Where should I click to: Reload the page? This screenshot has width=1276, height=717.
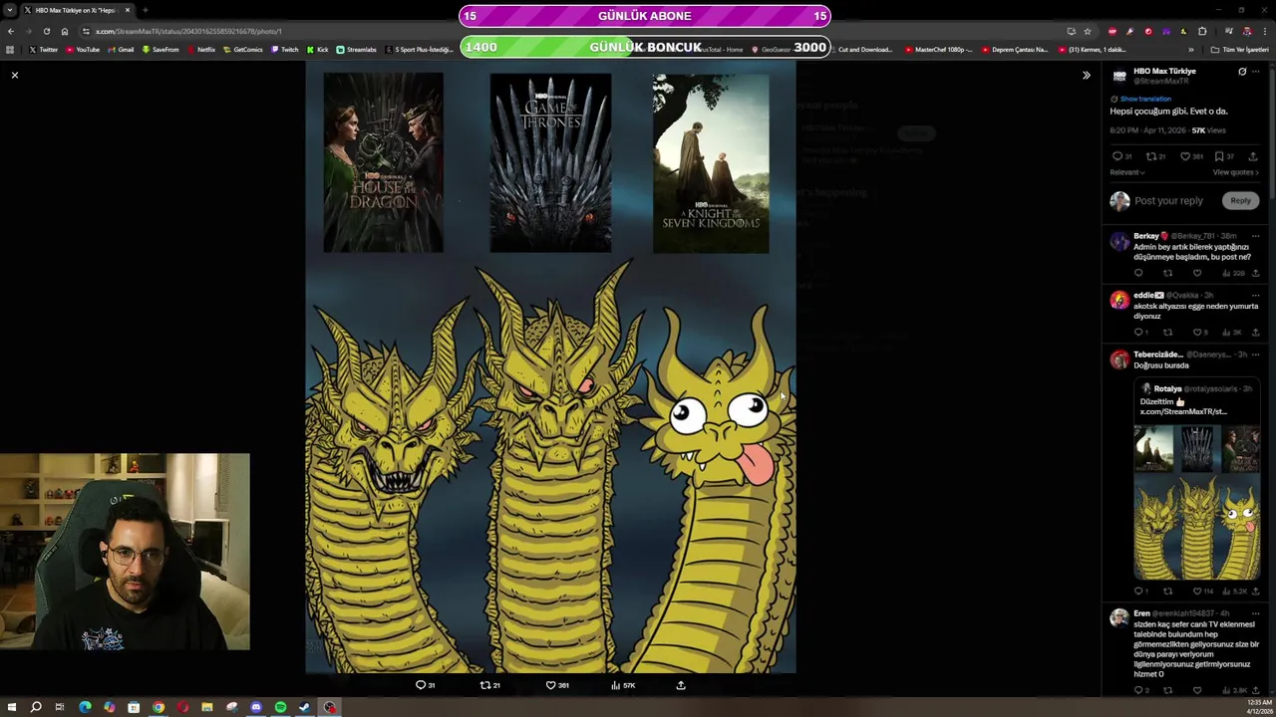(x=46, y=31)
